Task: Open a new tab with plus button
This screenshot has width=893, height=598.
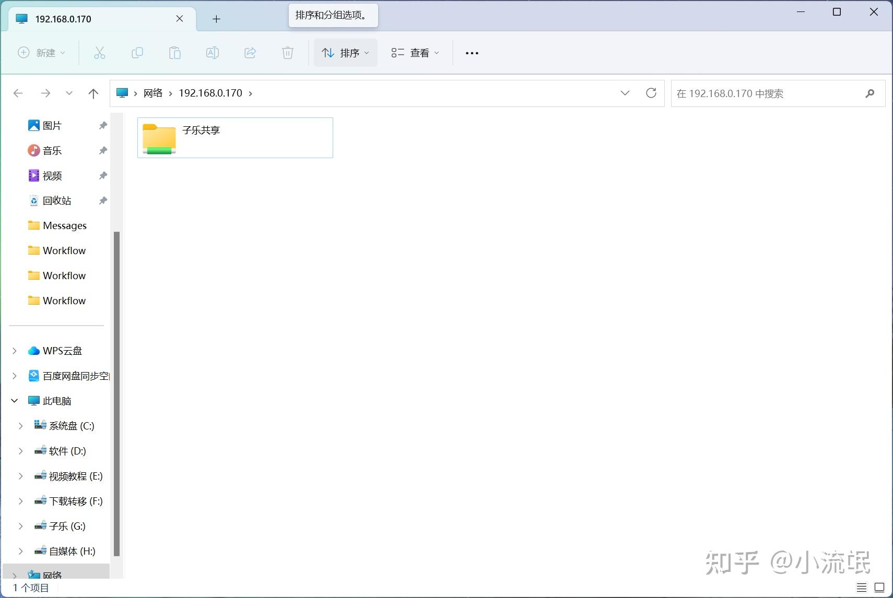Action: pos(216,19)
